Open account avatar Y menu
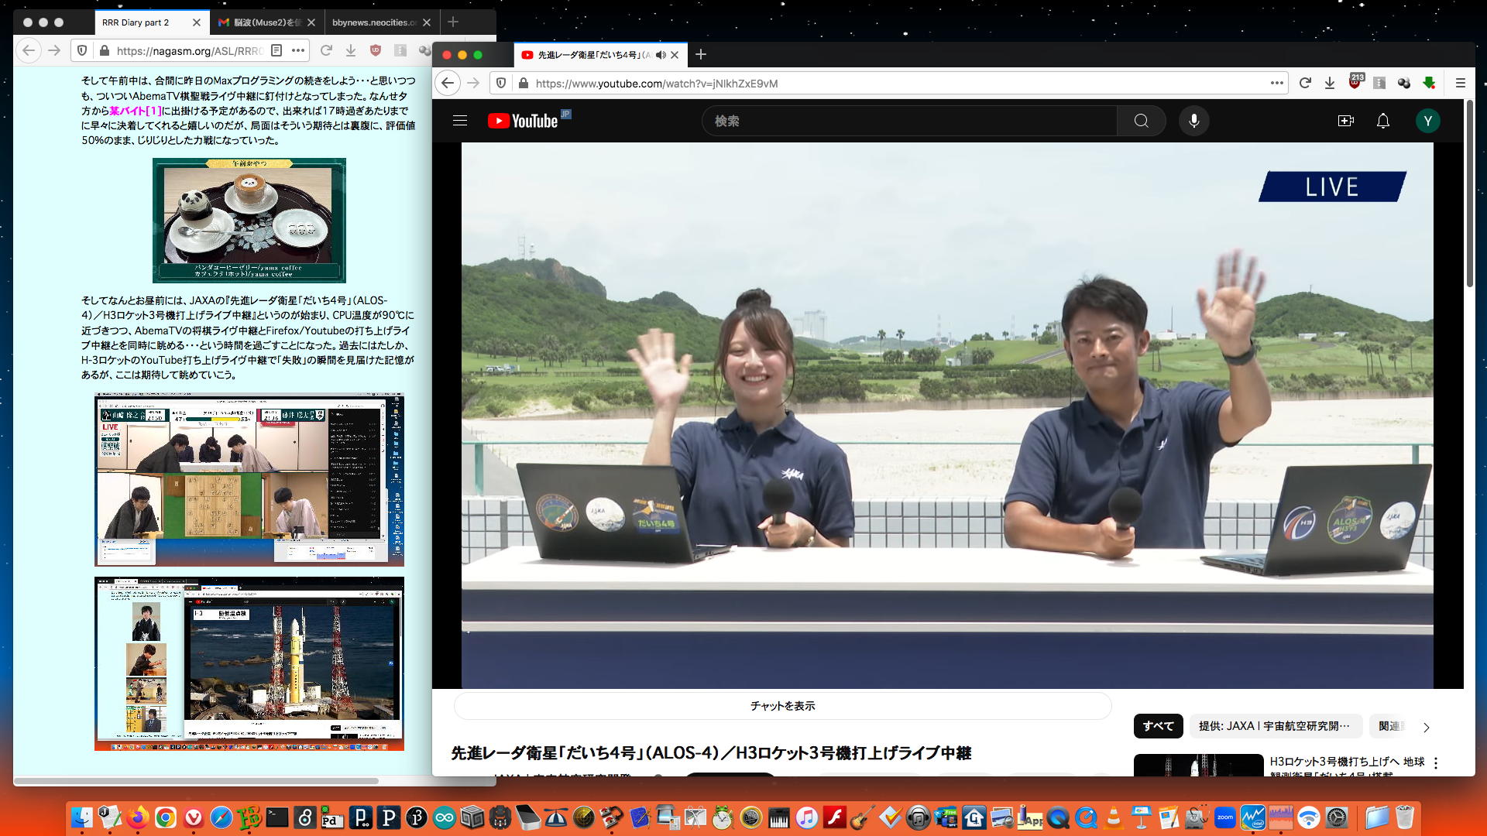This screenshot has width=1487, height=836. click(x=1427, y=121)
